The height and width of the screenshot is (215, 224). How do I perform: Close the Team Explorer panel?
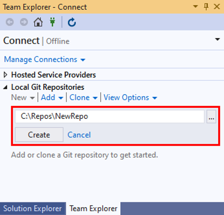[x=217, y=7]
